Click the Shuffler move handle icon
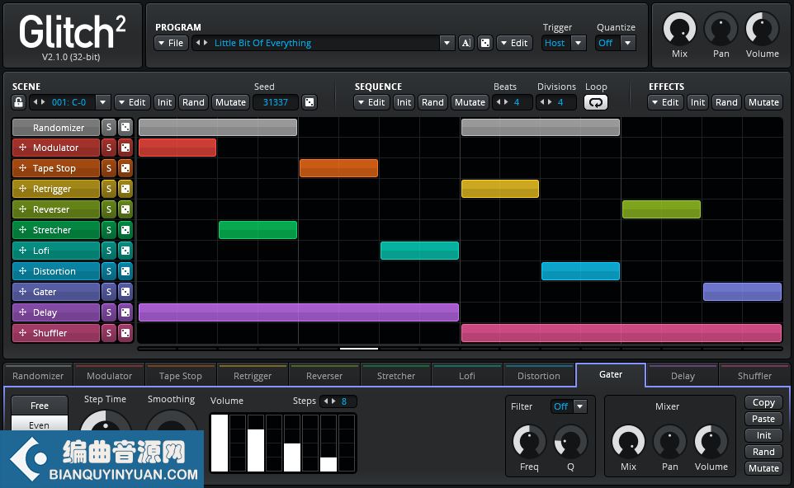 click(x=23, y=333)
